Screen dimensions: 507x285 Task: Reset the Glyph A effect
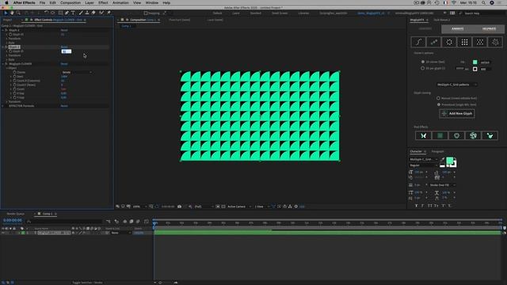(x=64, y=30)
